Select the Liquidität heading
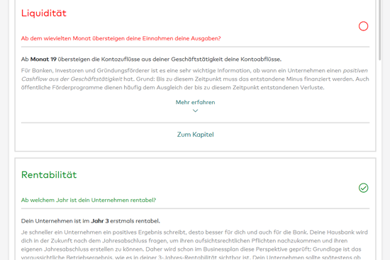Image resolution: width=390 pixels, height=260 pixels. [x=44, y=13]
